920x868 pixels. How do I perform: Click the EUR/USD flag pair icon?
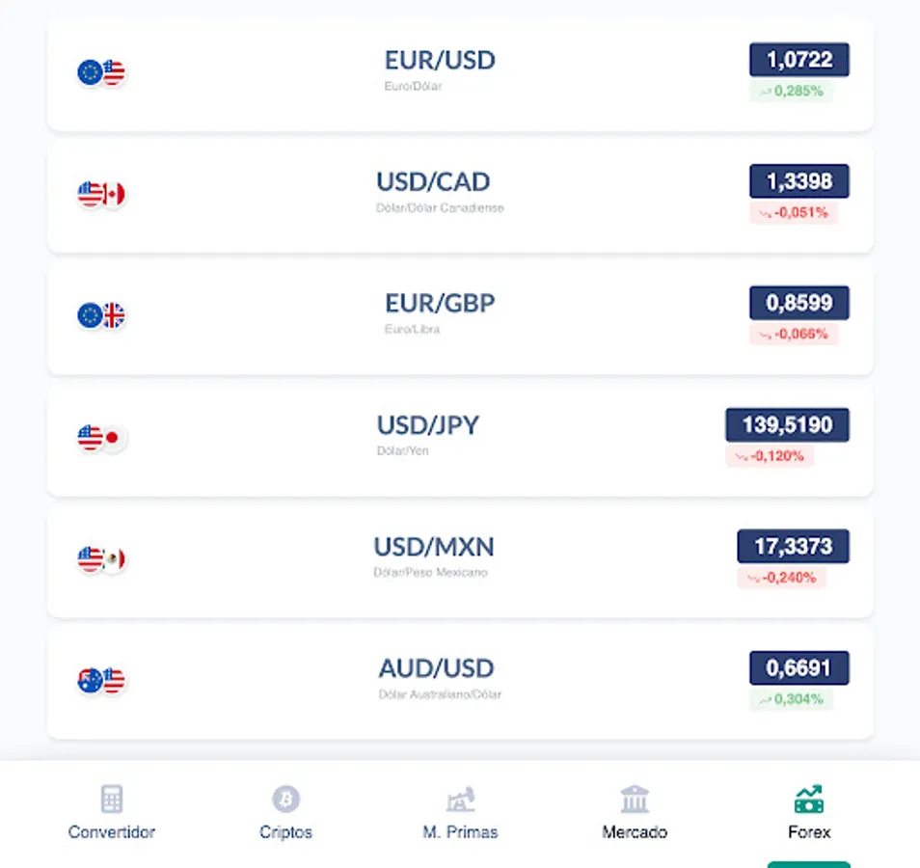pyautogui.click(x=101, y=72)
